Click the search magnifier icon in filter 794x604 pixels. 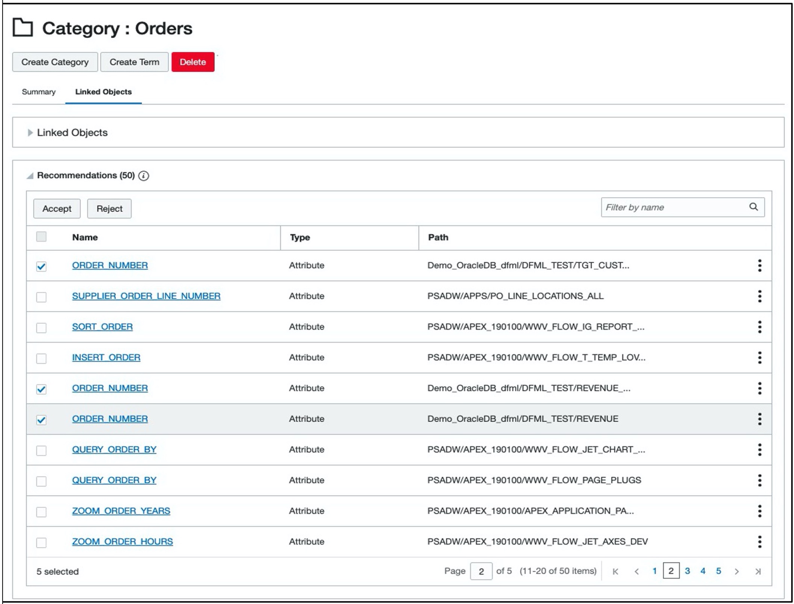(753, 207)
